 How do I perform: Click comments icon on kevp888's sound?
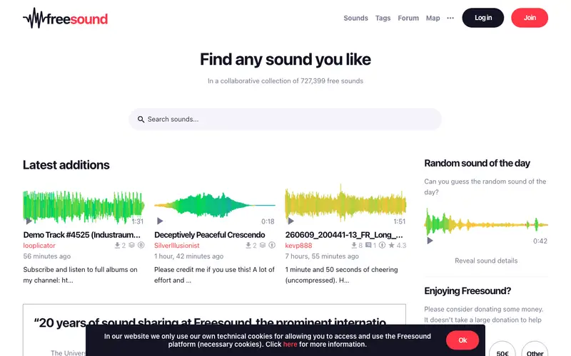pyautogui.click(x=368, y=246)
